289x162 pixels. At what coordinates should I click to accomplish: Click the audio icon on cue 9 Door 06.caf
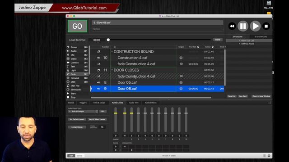click(x=98, y=89)
